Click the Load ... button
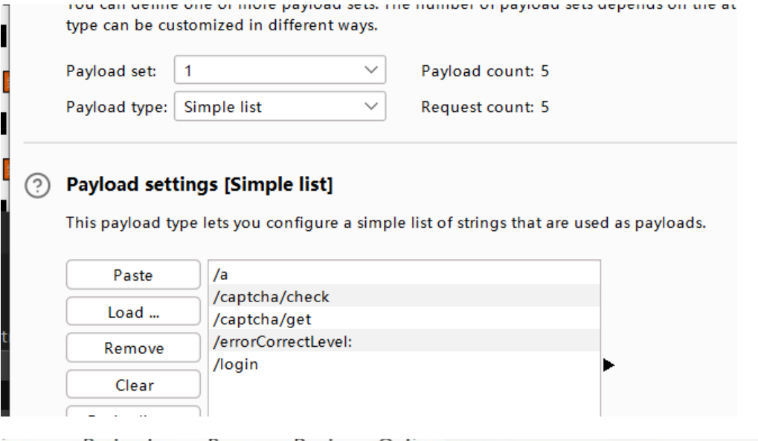 point(133,313)
